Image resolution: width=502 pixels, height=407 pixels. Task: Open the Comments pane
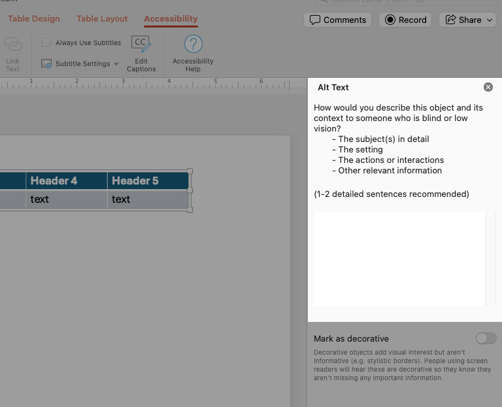point(337,20)
